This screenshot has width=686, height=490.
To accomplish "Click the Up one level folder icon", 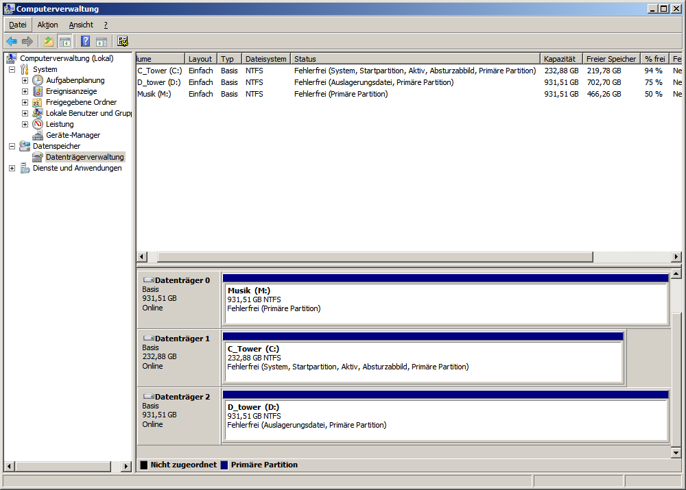I will tap(49, 42).
